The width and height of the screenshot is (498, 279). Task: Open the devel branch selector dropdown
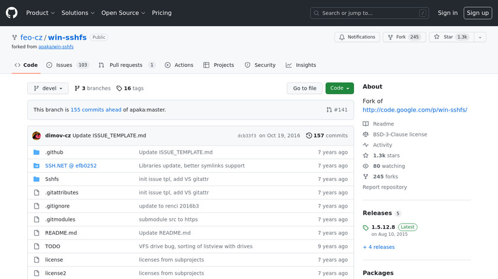[x=48, y=89]
